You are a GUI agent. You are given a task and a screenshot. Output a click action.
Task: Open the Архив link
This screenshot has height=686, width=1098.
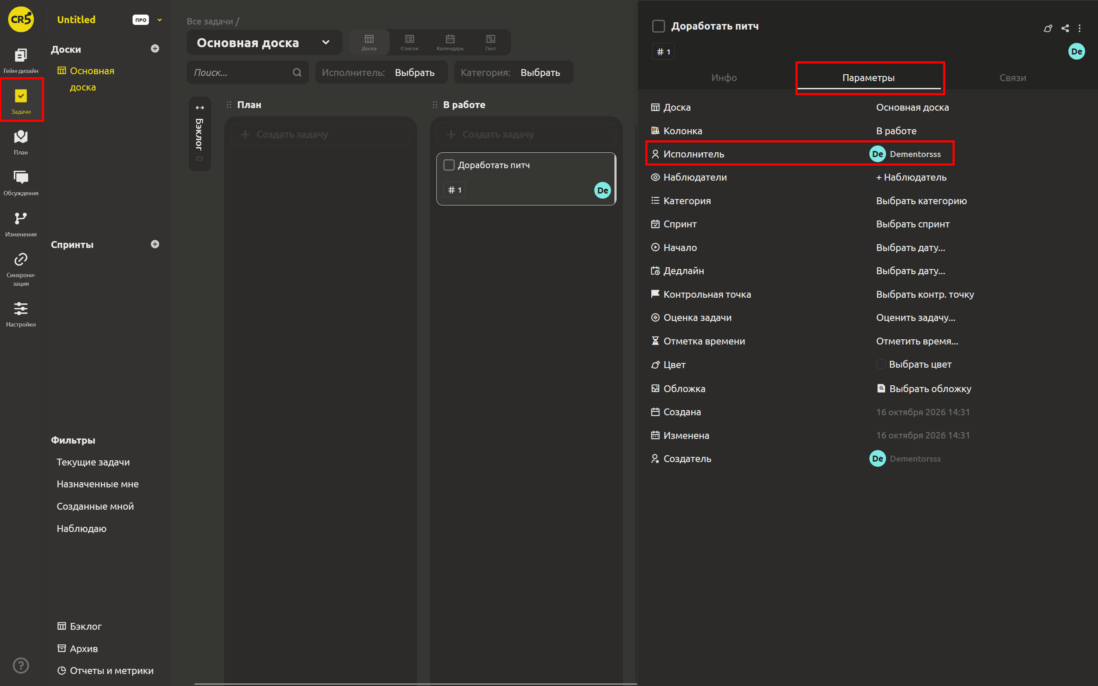(78, 648)
